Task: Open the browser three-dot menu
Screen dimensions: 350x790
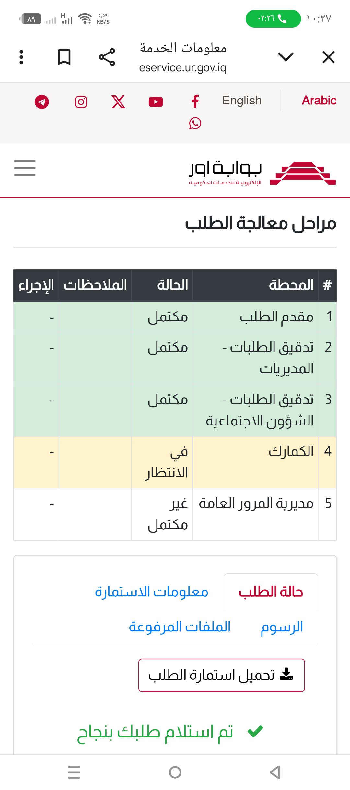Action: click(x=21, y=57)
